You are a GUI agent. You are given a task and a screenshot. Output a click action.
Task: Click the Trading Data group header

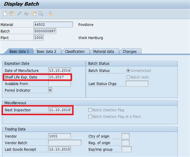(15, 129)
